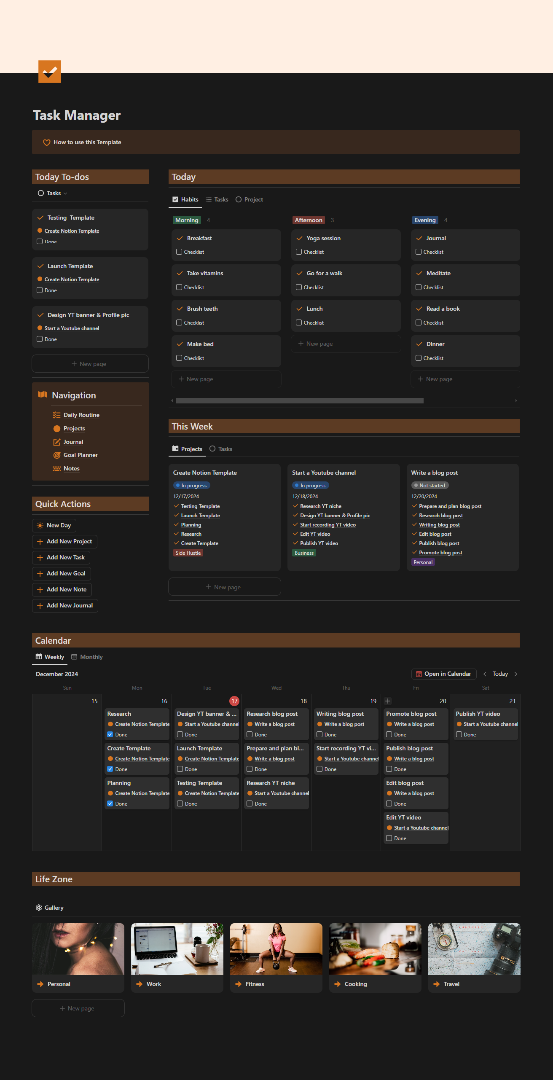
Task: Open Start a Youtube channel project card title
Action: 324,473
